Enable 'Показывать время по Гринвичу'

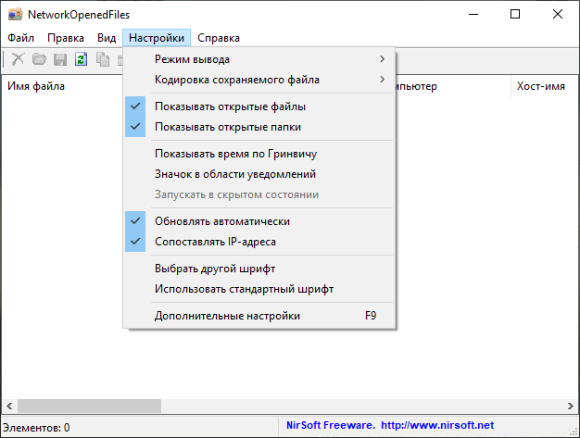point(259,154)
